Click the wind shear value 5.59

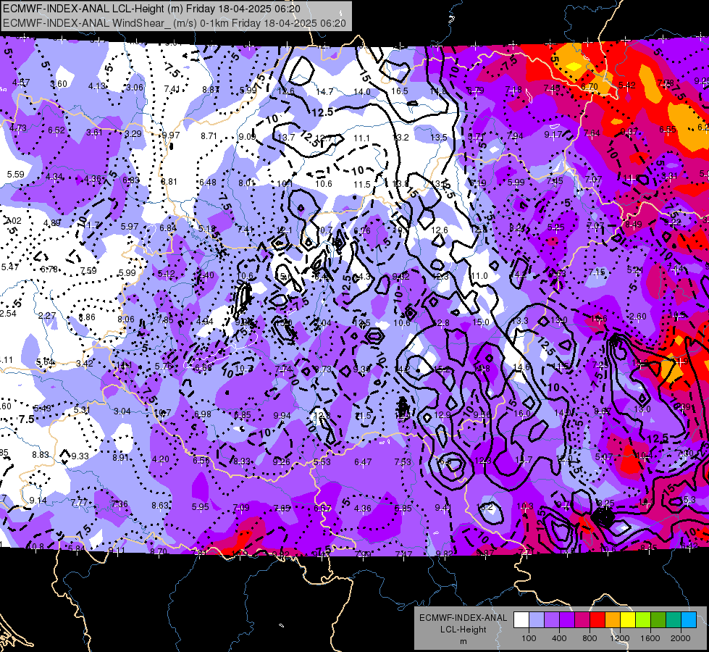[x=16, y=174]
